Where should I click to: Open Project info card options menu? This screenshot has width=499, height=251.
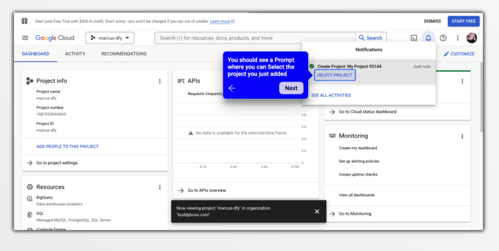click(160, 81)
